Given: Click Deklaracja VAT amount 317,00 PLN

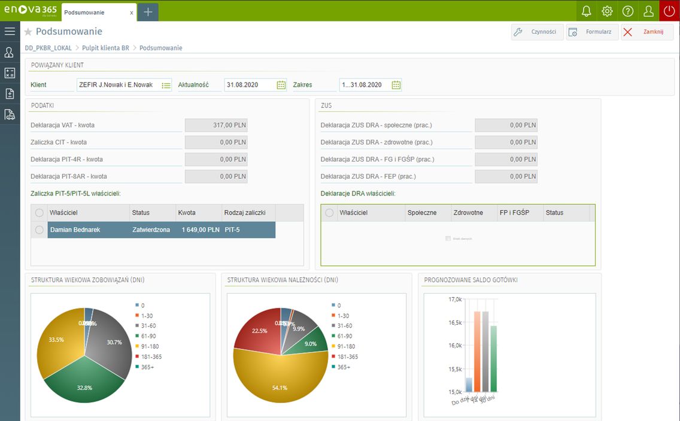Looking at the screenshot, I should click(x=216, y=125).
